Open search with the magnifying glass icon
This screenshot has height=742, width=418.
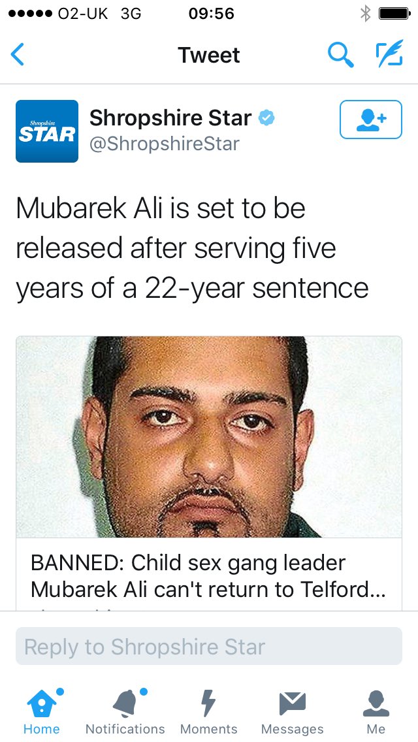point(341,54)
